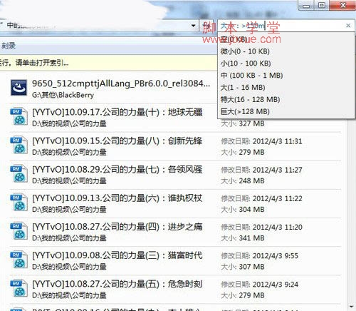Click modified date 2012/4/3 11:22
This screenshot has height=311, width=356.
(278, 198)
